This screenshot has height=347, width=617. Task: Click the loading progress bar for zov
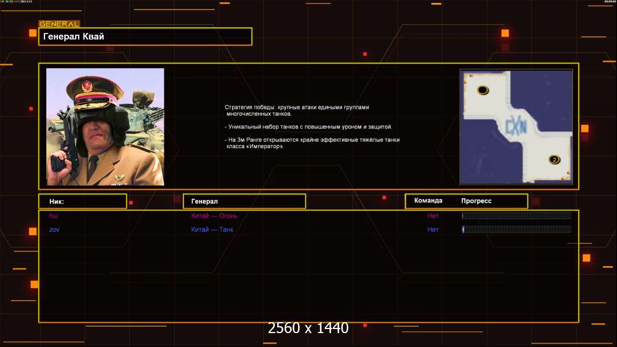coord(516,230)
